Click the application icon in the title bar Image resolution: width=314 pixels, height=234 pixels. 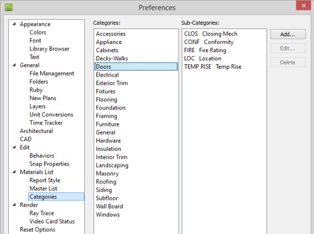(x=9, y=7)
